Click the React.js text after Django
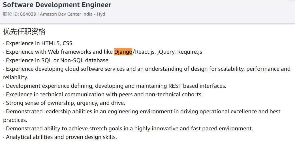295x144 pixels. pos(144,52)
